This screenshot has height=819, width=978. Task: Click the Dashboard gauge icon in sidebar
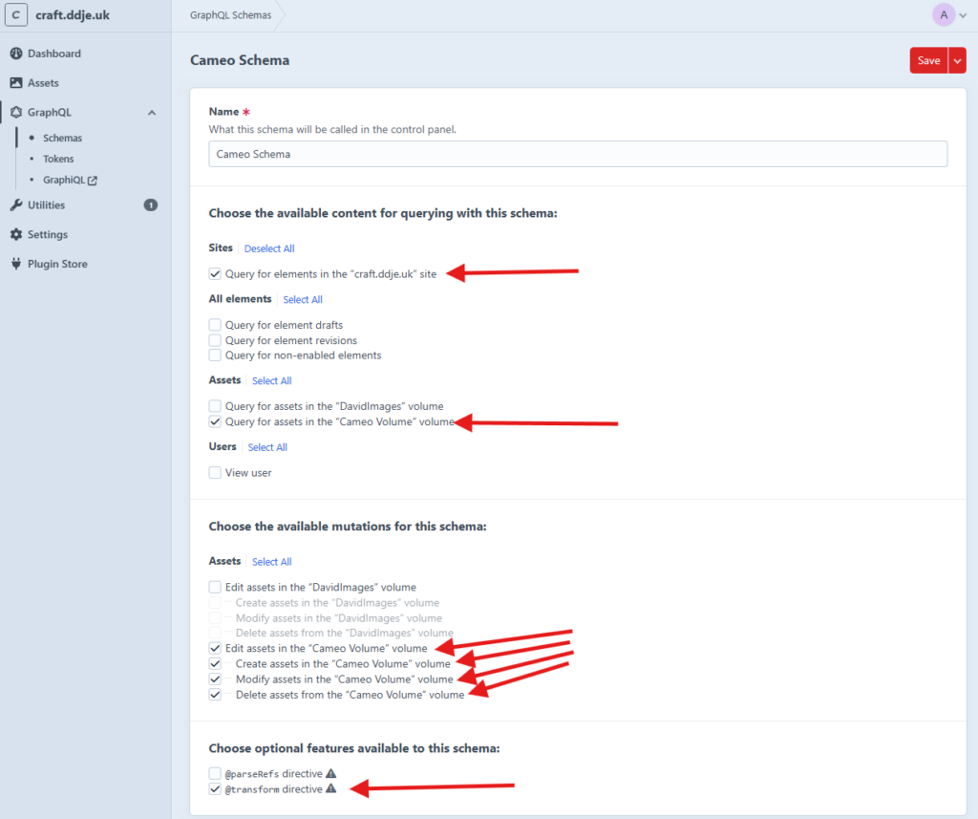point(16,54)
